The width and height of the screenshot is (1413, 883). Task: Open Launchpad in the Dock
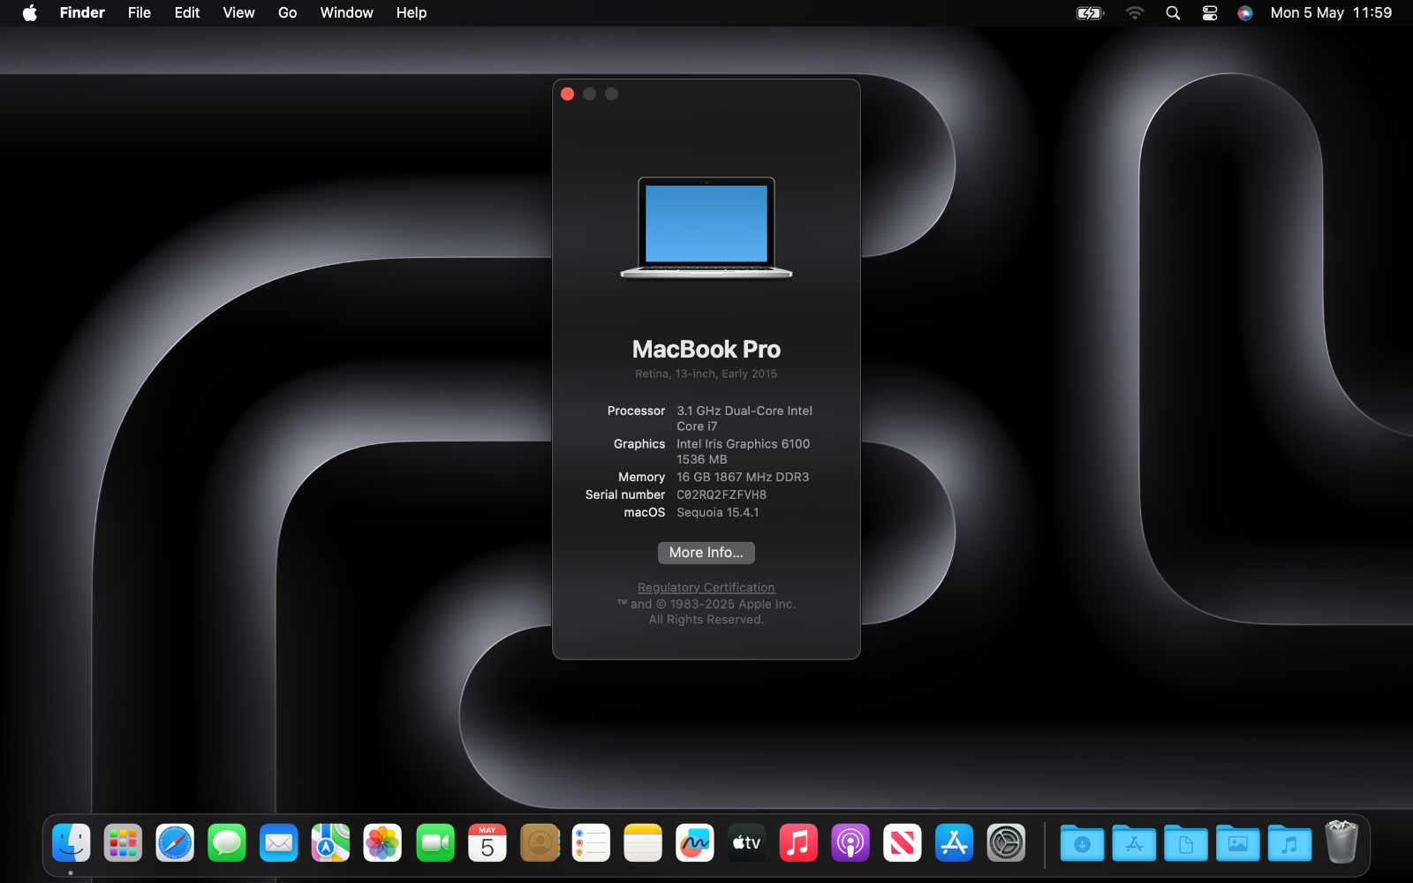click(123, 843)
